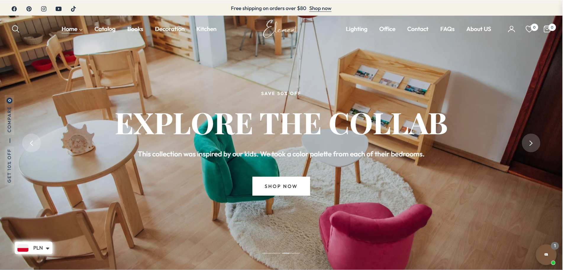Viewport: 563px width, 270px height.
Task: Open the Catalog menu item
Action: tap(105, 29)
